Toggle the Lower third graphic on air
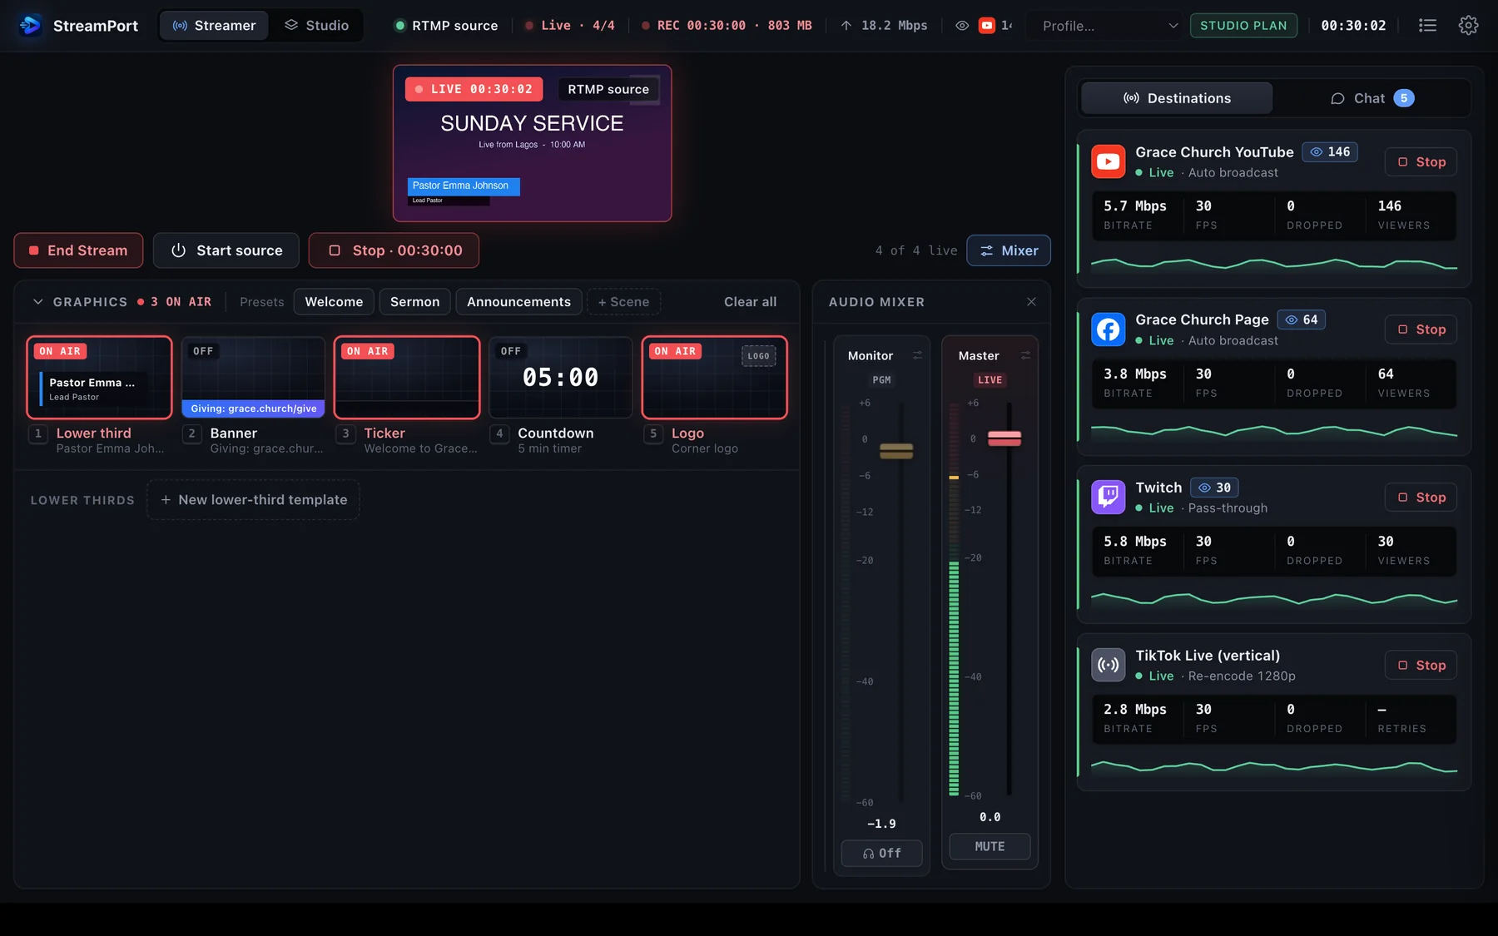The height and width of the screenshot is (936, 1498). pos(99,378)
